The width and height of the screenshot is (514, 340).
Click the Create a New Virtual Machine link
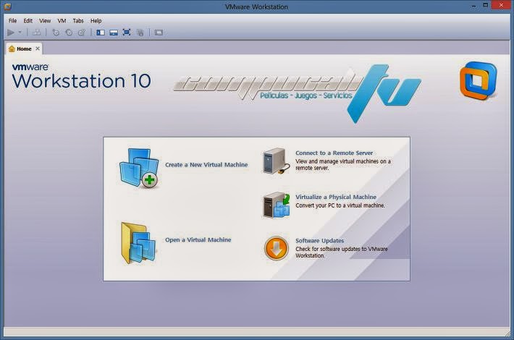(x=206, y=165)
